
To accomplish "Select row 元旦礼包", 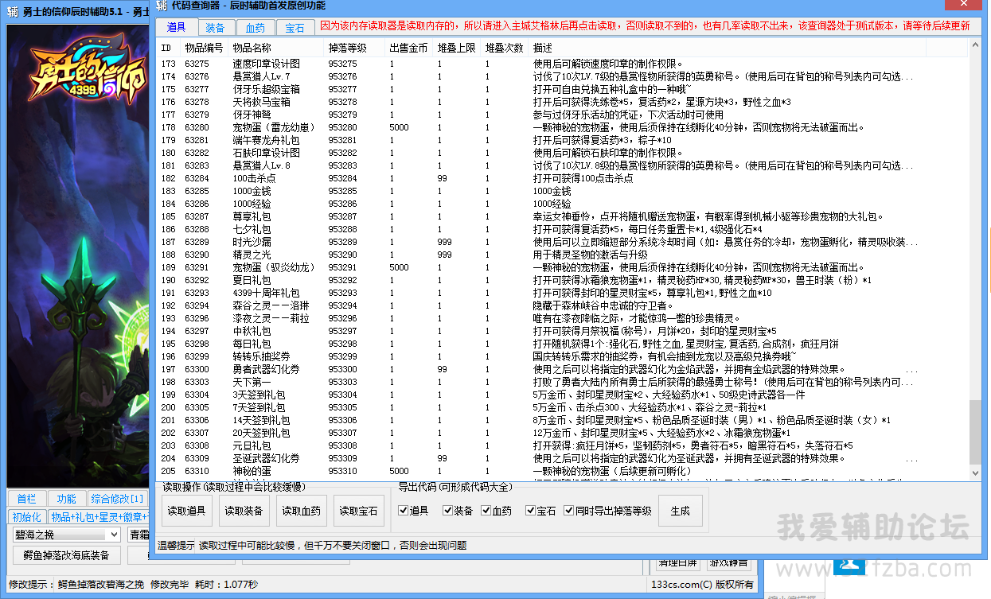I will pyautogui.click(x=562, y=445).
